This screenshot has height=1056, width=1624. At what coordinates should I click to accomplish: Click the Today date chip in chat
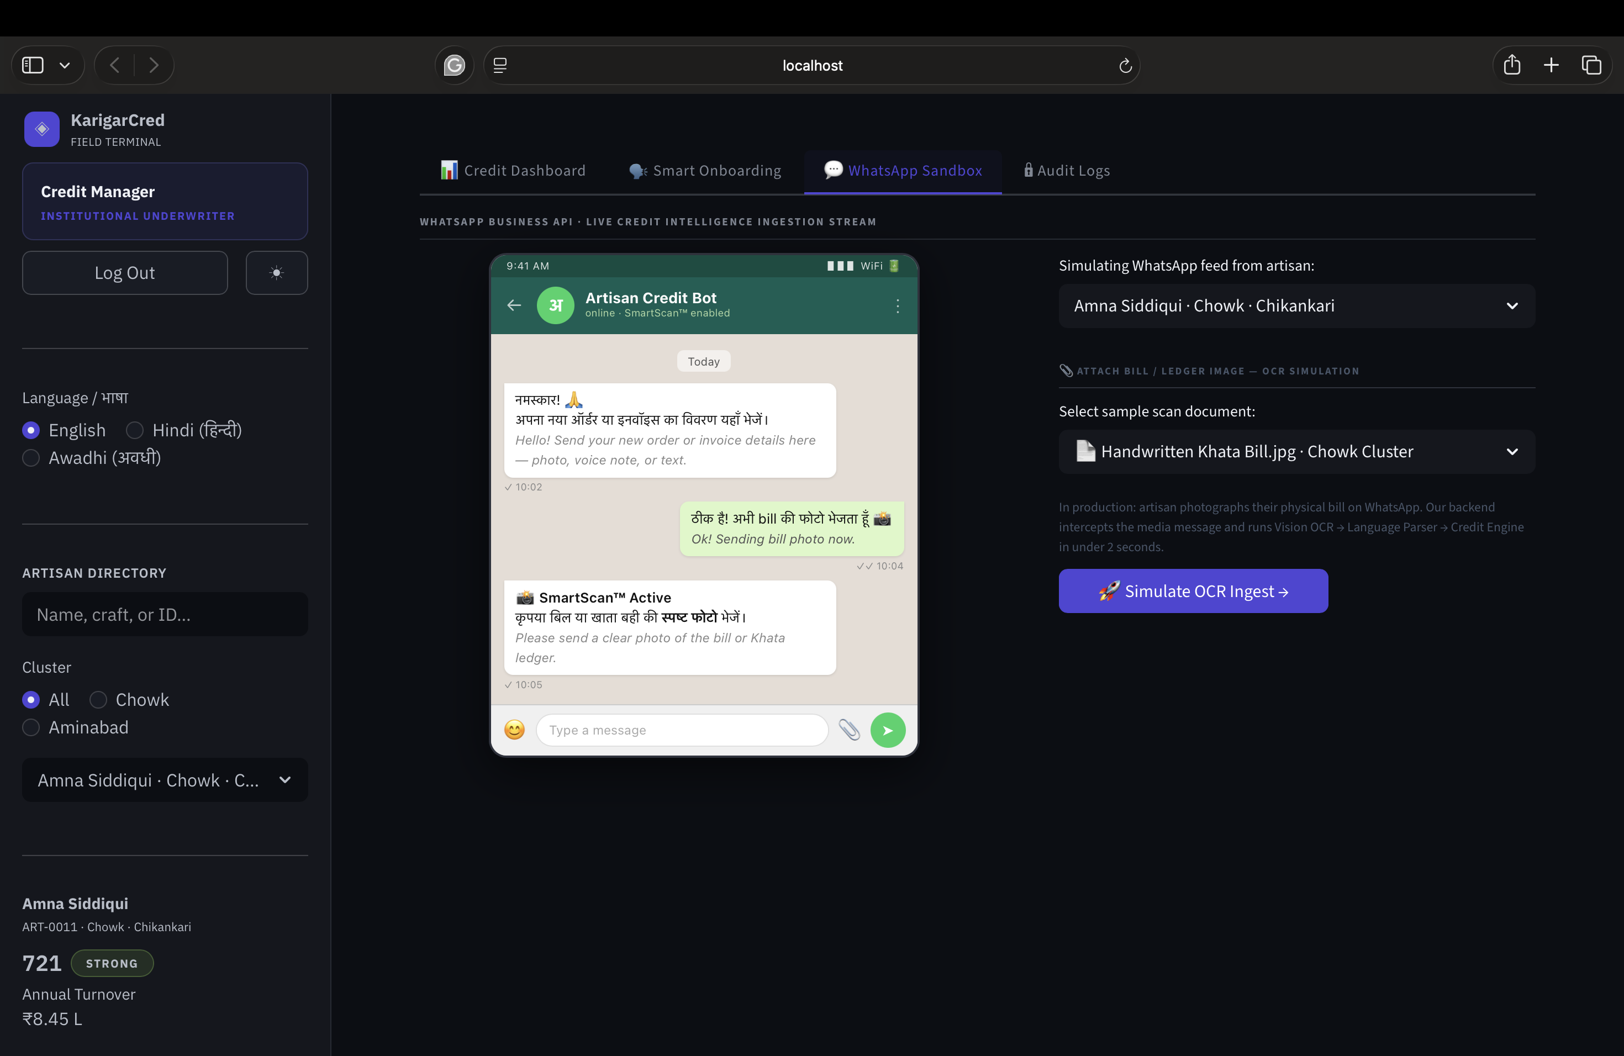coord(704,362)
